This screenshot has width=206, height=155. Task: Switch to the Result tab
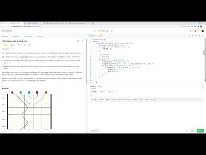point(100,87)
